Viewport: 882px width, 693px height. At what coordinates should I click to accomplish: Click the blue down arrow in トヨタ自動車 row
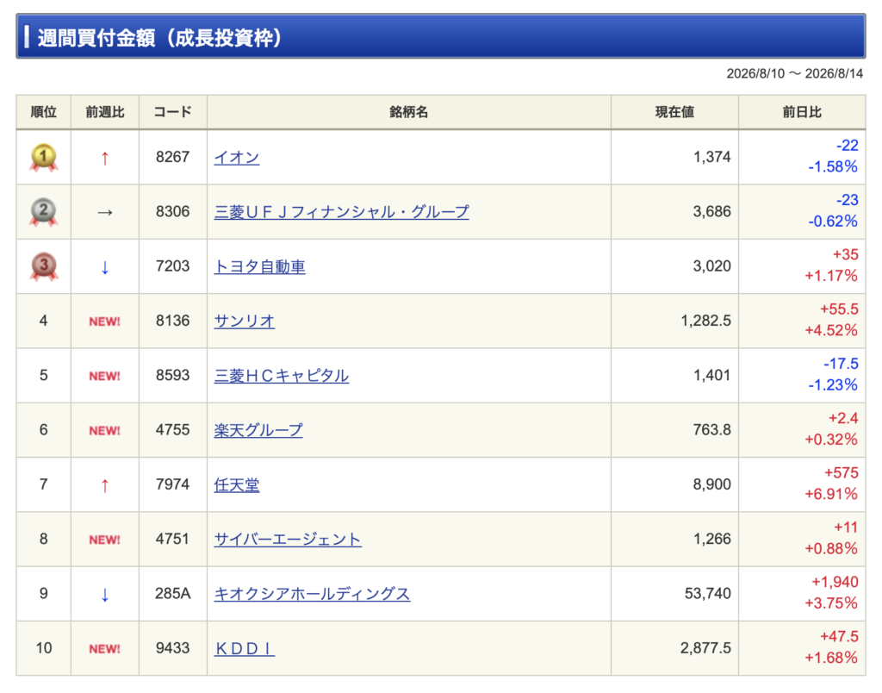point(104,267)
